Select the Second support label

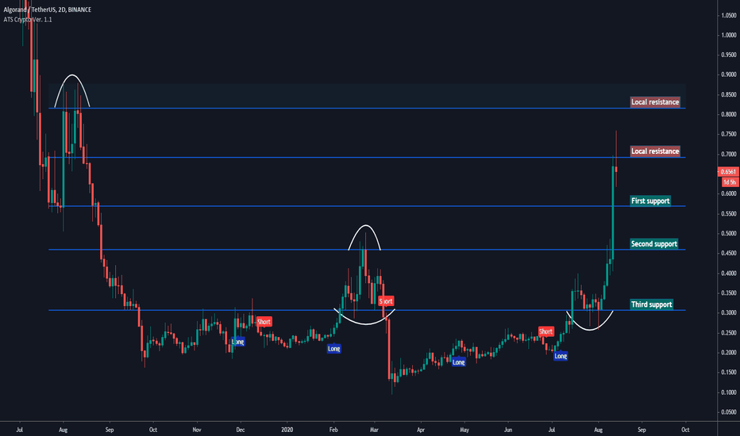point(654,243)
